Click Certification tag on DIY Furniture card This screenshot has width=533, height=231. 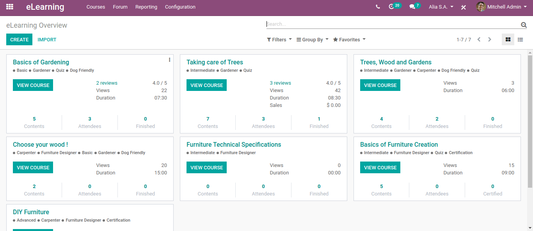[118, 220]
